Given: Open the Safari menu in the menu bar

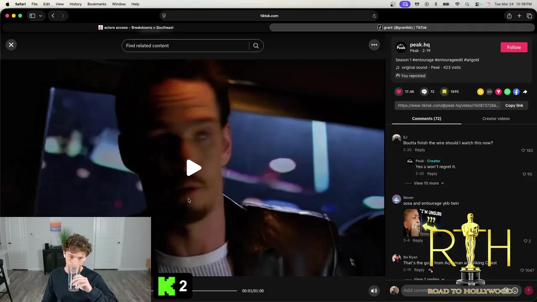Looking at the screenshot, I should [x=20, y=4].
